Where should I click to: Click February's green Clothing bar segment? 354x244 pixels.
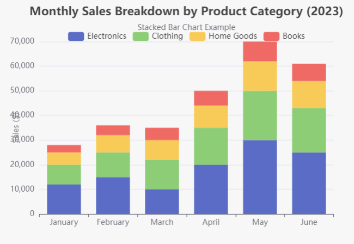(x=113, y=164)
